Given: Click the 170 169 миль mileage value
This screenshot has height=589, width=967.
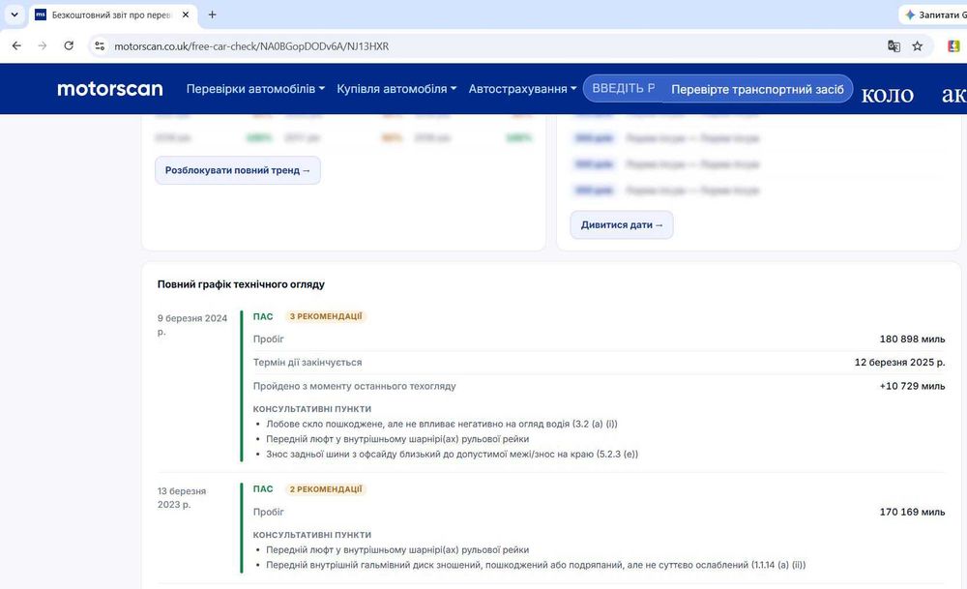Looking at the screenshot, I should point(912,512).
